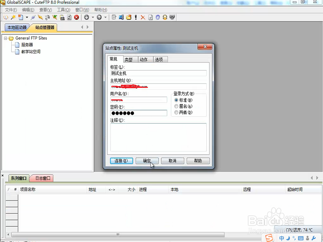Image resolution: width=323 pixels, height=242 pixels.
Task: Switch to the 选项 tab in dialog
Action: point(160,60)
